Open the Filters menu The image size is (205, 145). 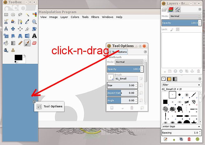point(95,17)
